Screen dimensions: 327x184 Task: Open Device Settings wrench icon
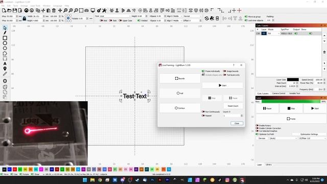pyautogui.click(x=104, y=10)
